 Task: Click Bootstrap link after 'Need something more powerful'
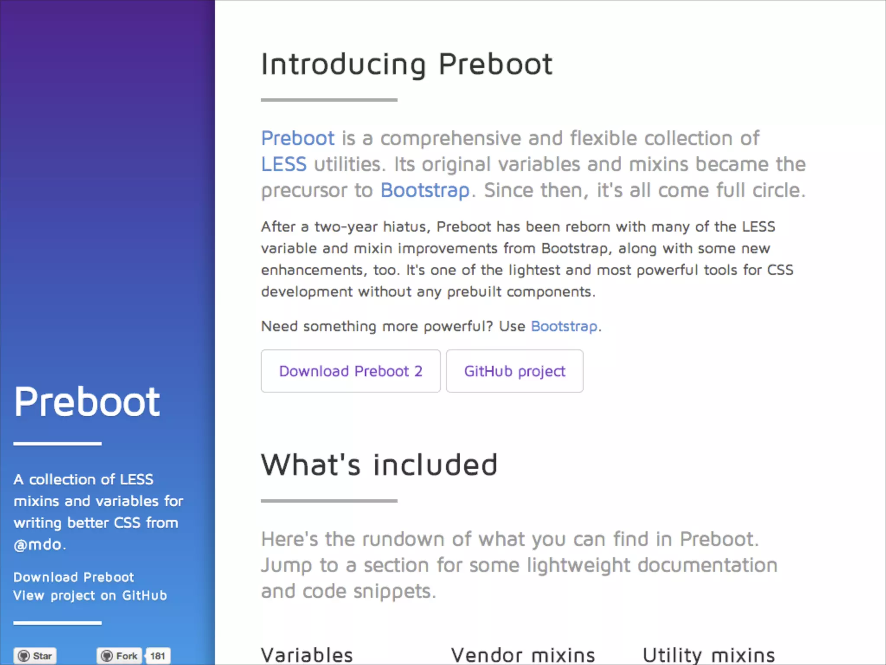pyautogui.click(x=564, y=326)
